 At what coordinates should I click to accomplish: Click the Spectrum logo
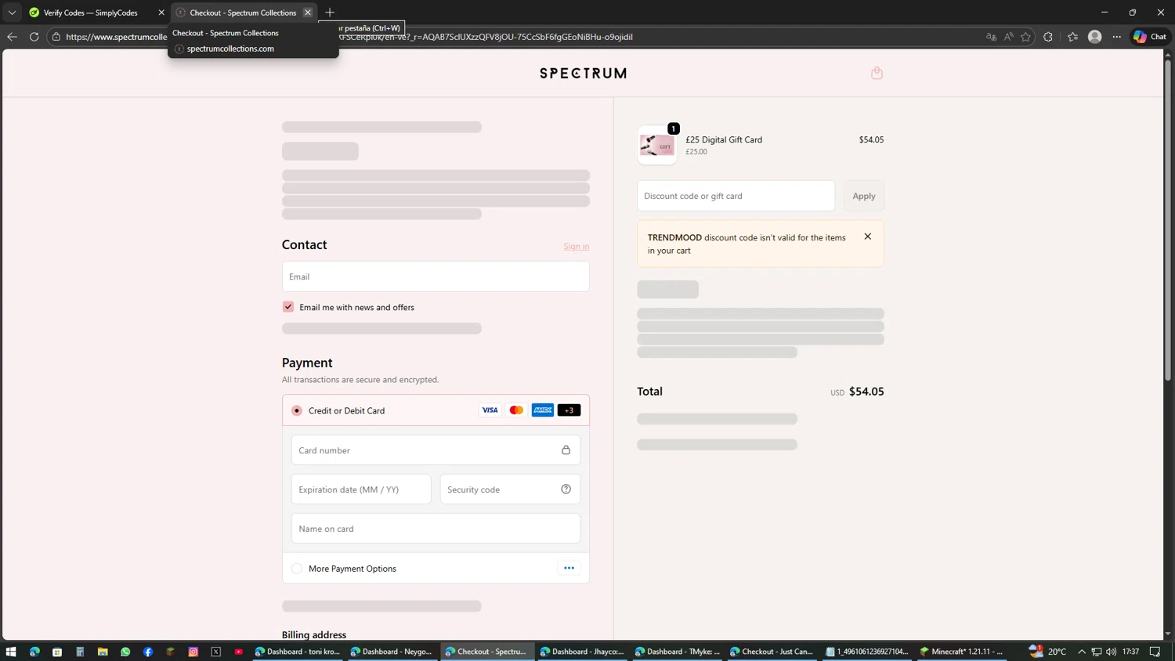tap(583, 73)
